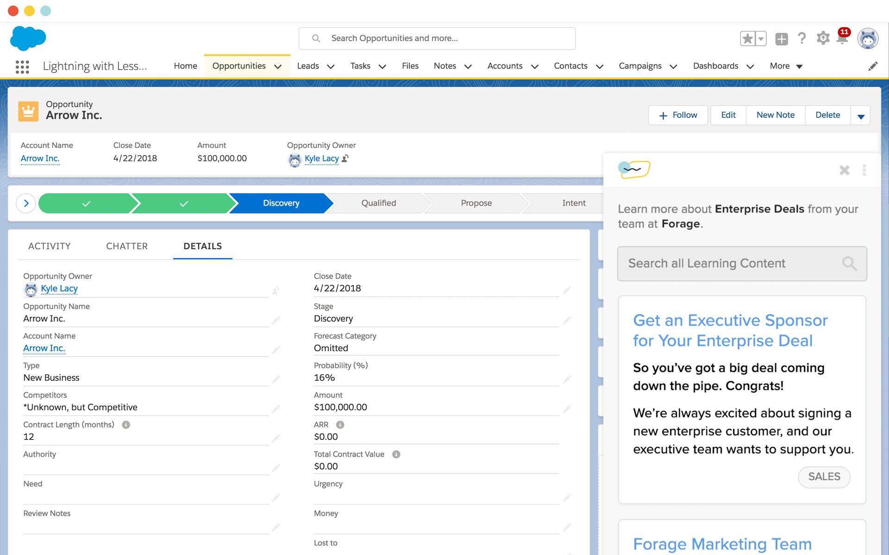The height and width of the screenshot is (555, 889).
Task: Expand the sales path details chevron
Action: click(26, 203)
